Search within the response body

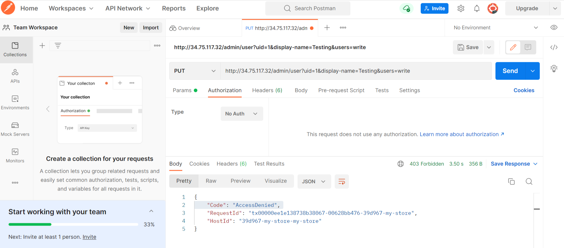point(529,181)
